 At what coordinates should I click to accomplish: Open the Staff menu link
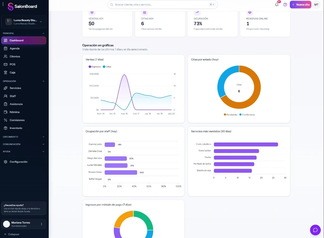coord(24,96)
